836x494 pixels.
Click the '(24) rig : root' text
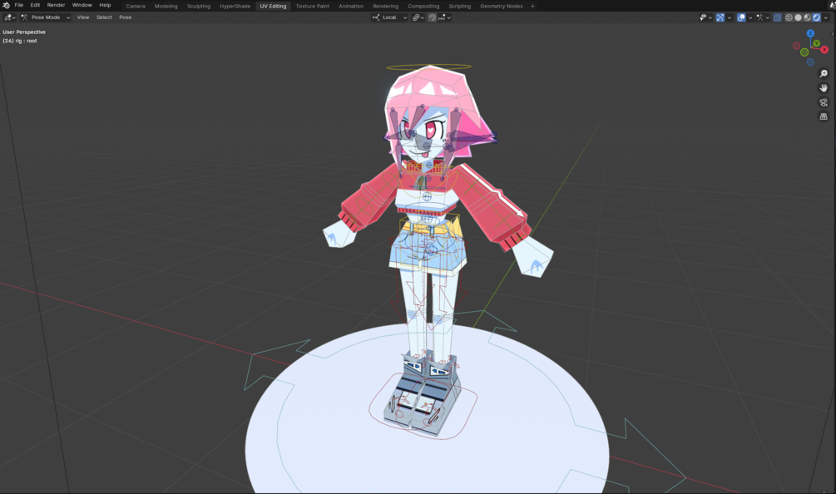coord(20,41)
